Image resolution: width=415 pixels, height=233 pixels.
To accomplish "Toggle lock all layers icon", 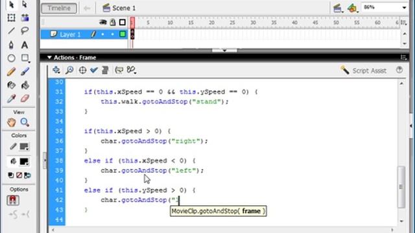I will [113, 22].
